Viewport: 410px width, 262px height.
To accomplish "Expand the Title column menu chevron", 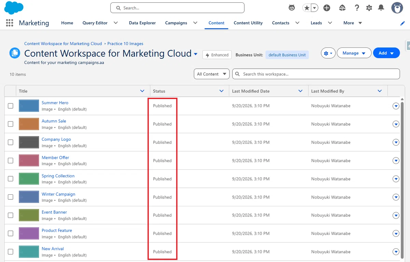I will (142, 91).
